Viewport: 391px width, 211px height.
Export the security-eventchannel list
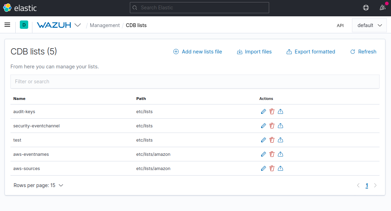point(280,126)
